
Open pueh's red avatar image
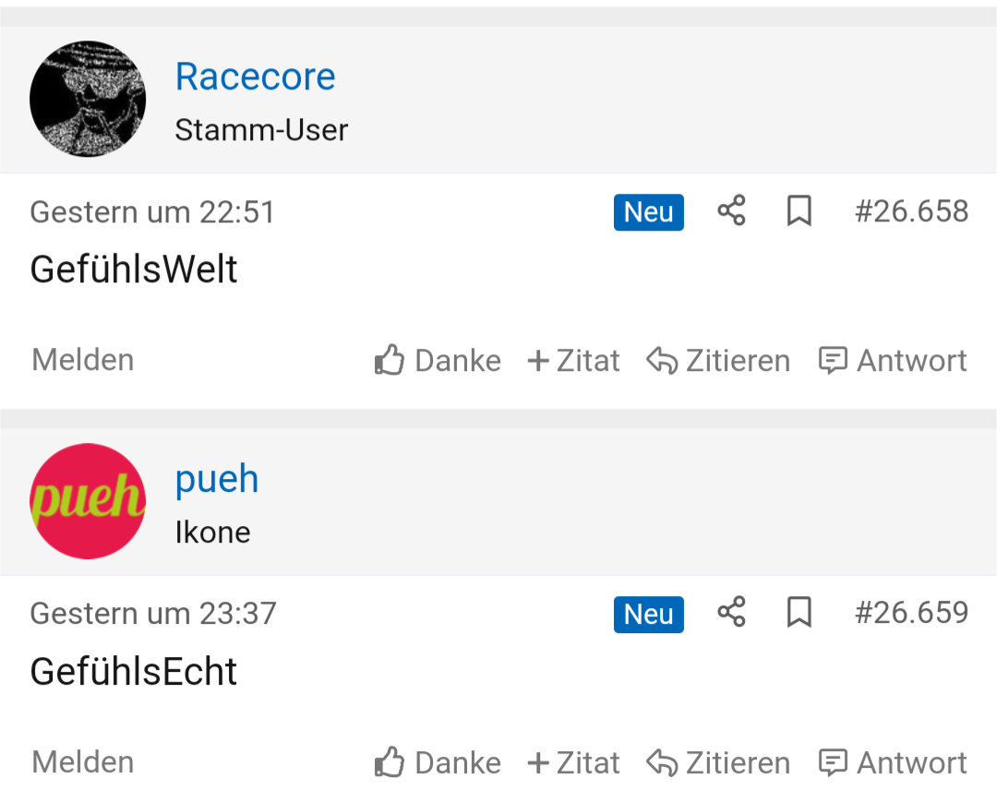(88, 500)
